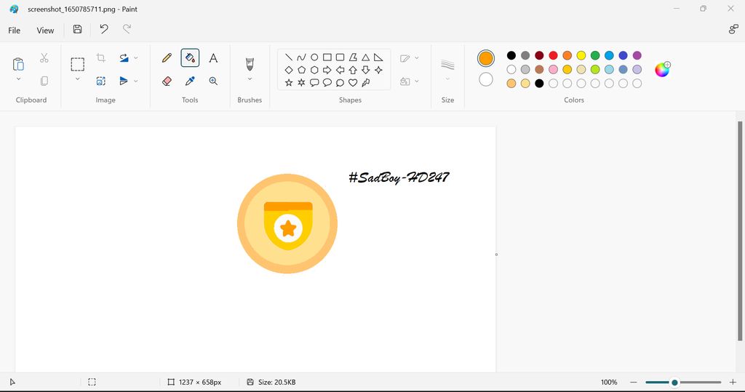Select Color 1 orange foreground circle
This screenshot has width=745, height=392.
[x=485, y=58]
